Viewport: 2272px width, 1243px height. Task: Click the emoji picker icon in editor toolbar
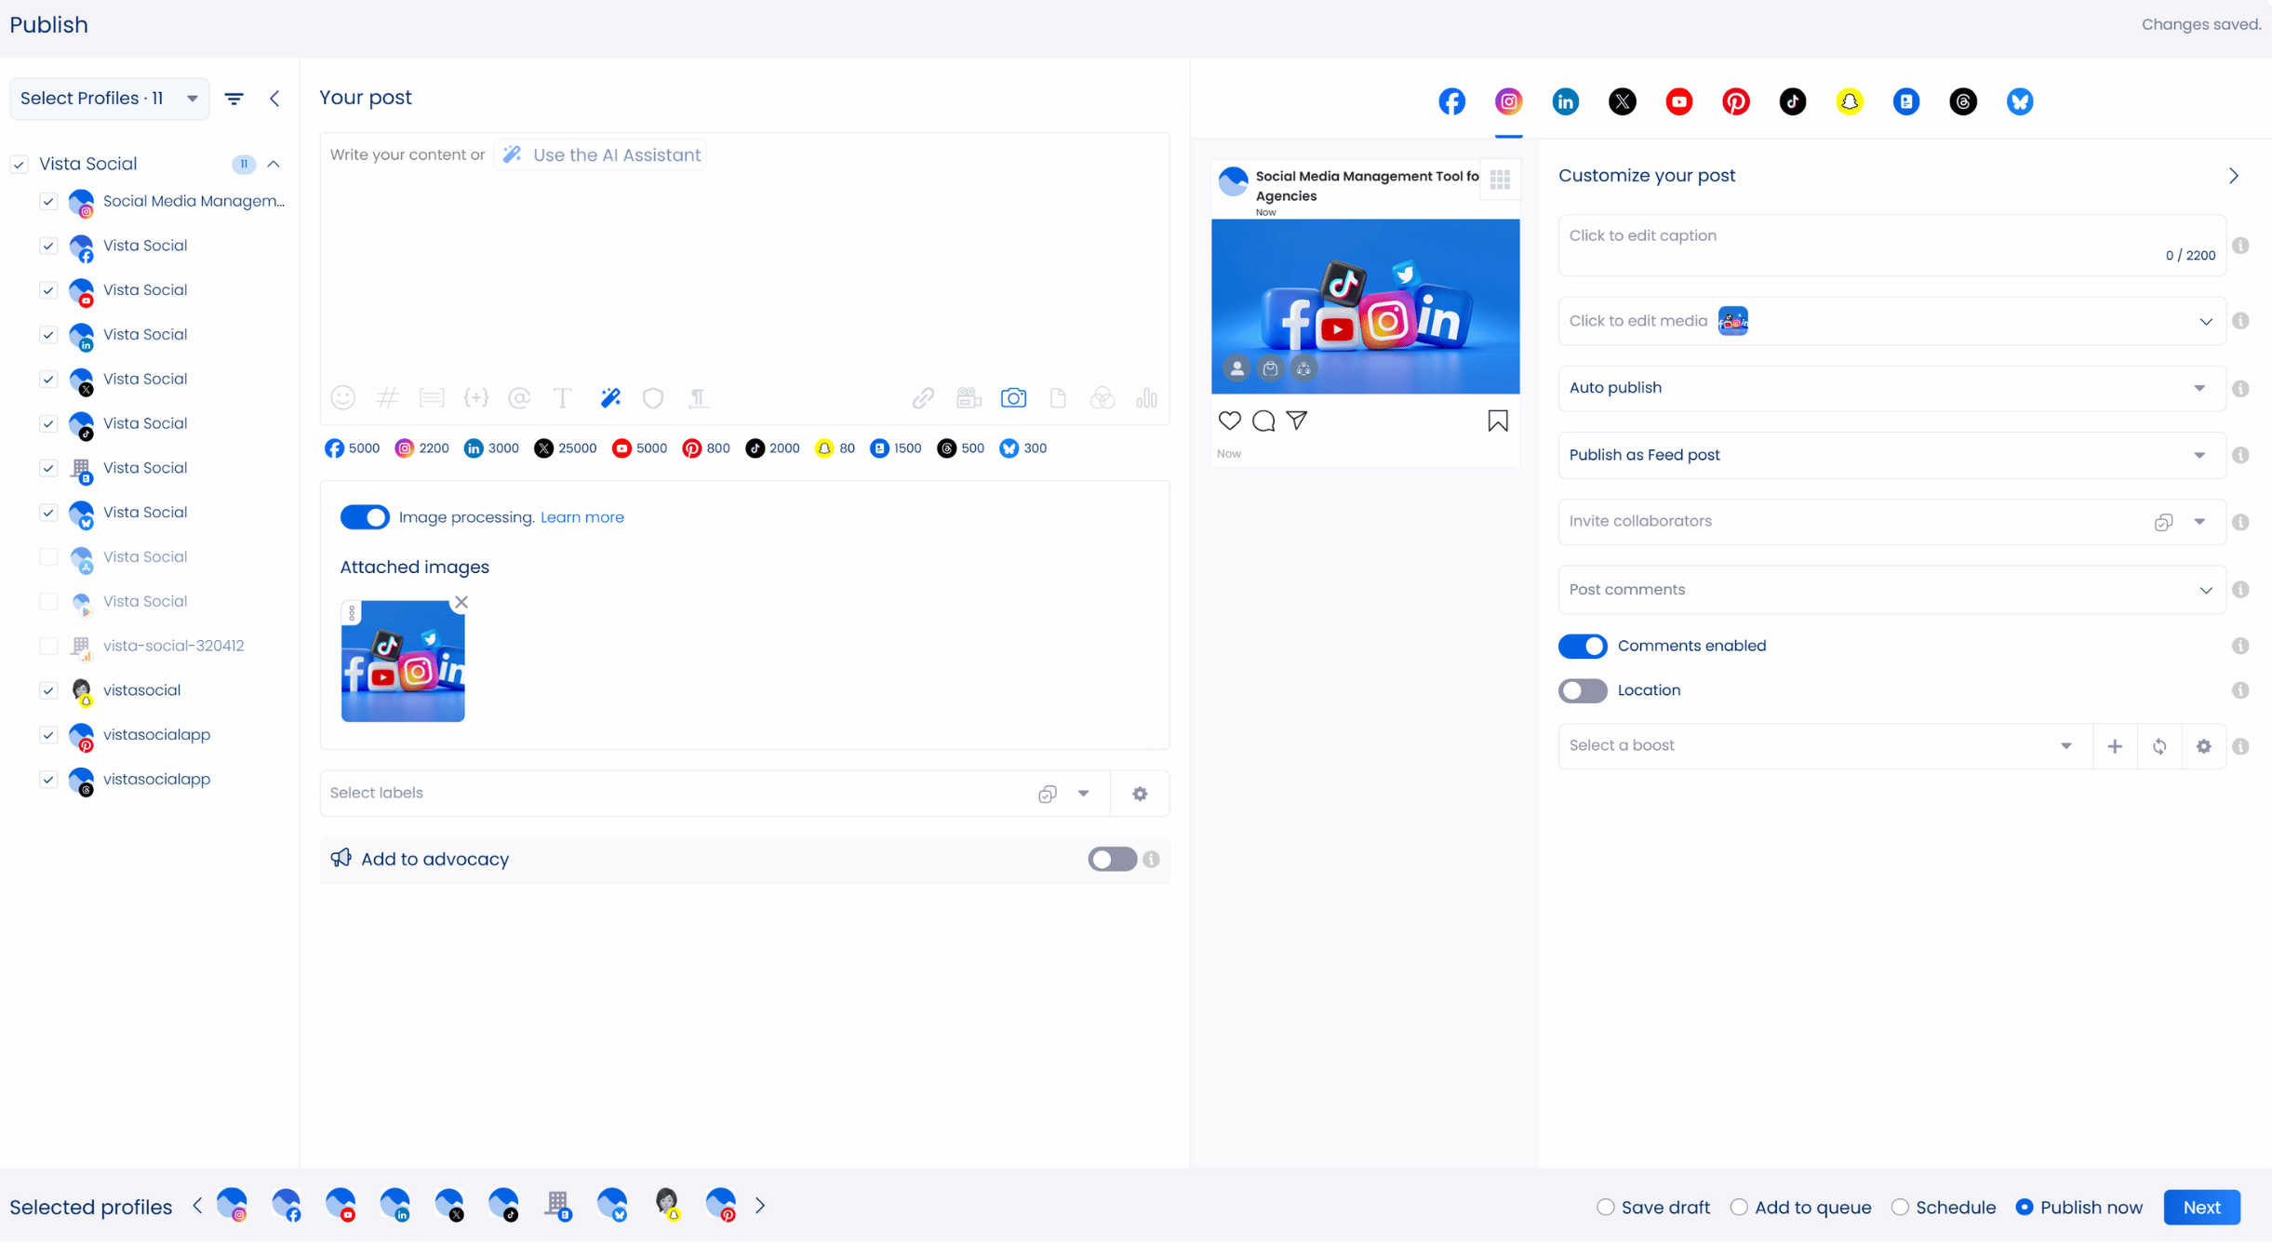point(342,398)
